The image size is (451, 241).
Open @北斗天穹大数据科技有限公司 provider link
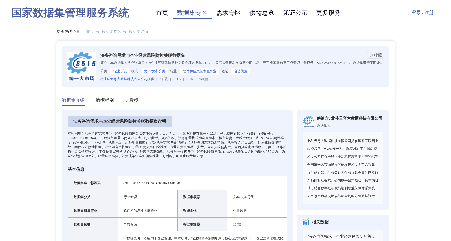point(124,79)
